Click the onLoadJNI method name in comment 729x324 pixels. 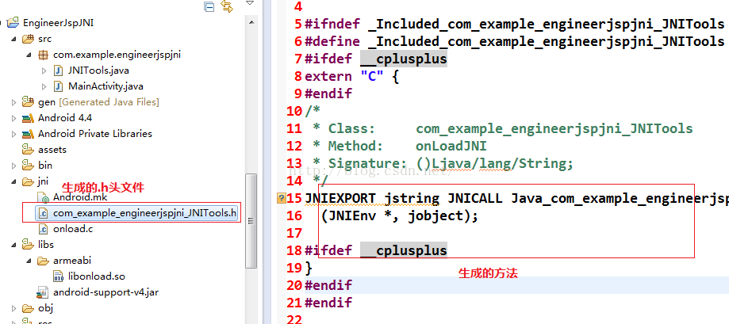[x=451, y=147]
